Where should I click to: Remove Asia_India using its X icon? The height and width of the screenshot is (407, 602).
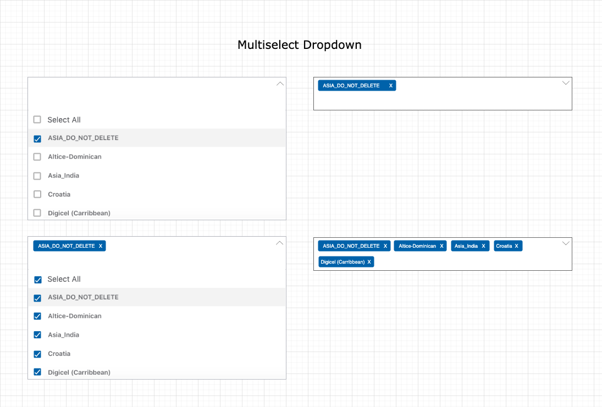(484, 246)
